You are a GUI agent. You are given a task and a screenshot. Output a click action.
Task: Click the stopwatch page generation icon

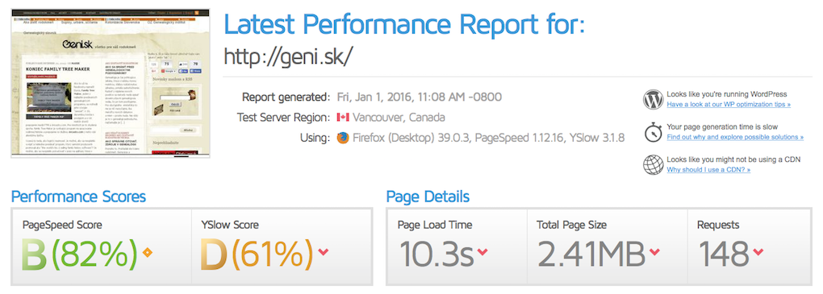click(653, 131)
